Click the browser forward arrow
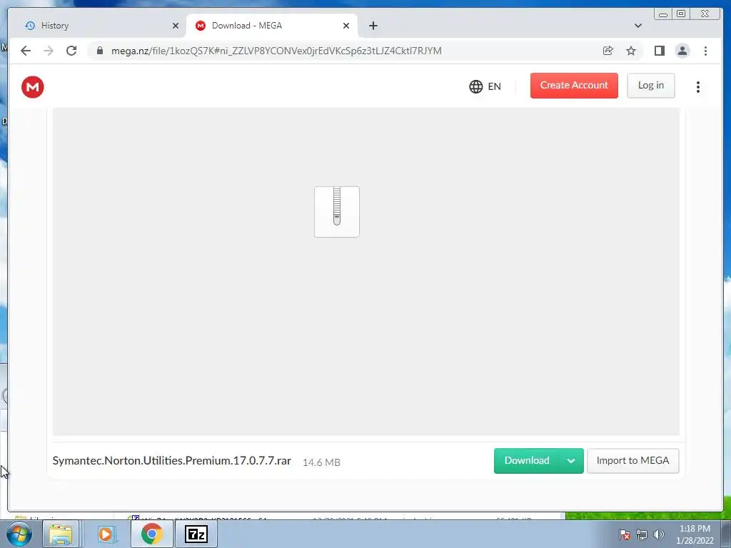Image resolution: width=731 pixels, height=548 pixels. pos(49,51)
